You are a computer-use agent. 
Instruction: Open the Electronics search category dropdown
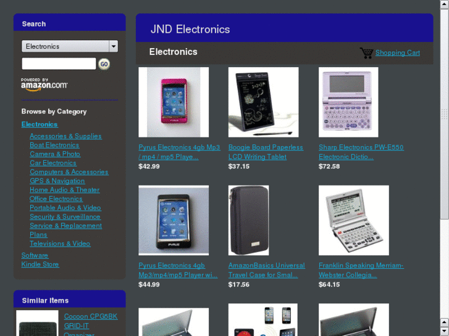(x=70, y=46)
